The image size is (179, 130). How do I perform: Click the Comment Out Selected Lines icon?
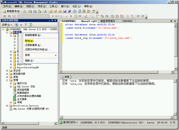click(x=128, y=16)
